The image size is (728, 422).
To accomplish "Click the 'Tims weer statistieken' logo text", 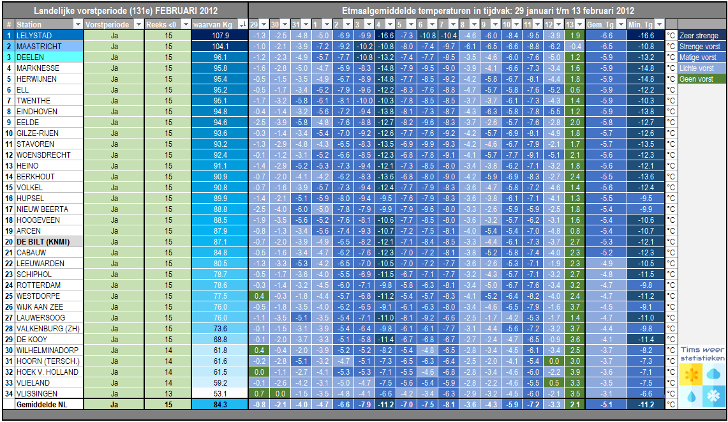I will (702, 354).
